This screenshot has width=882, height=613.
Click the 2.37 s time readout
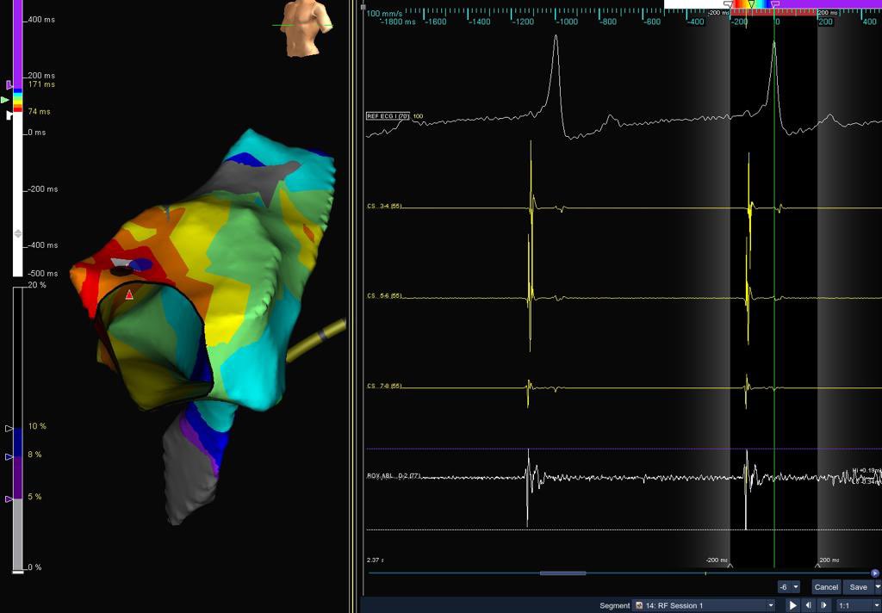(375, 560)
